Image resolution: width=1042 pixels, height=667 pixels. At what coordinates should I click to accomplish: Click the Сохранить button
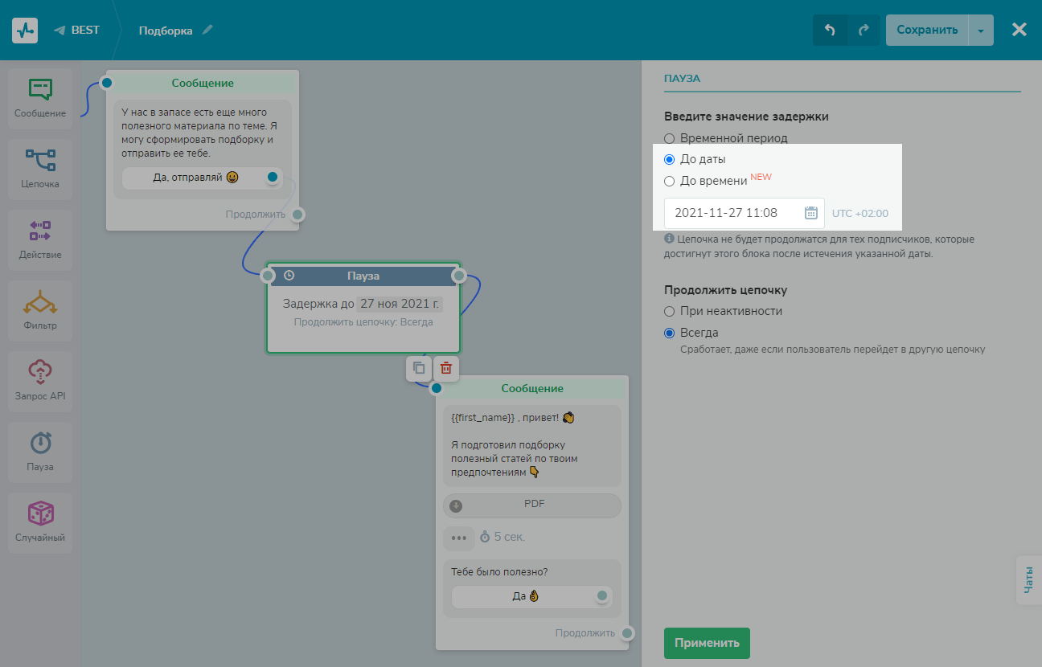pos(927,31)
